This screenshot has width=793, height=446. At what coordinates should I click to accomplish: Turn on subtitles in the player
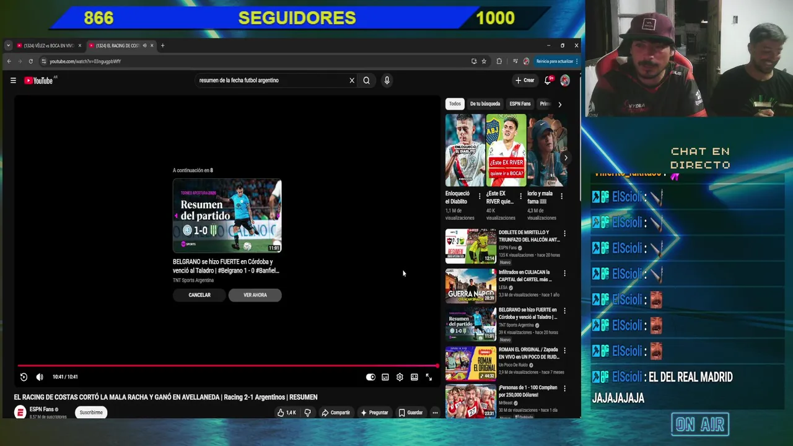point(385,377)
